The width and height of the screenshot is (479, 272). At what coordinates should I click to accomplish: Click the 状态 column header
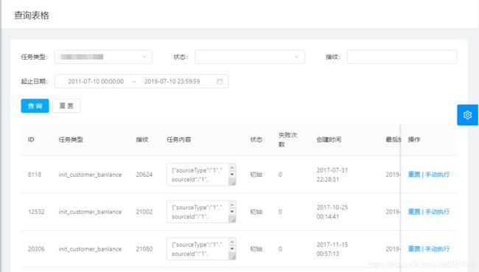pyautogui.click(x=256, y=139)
